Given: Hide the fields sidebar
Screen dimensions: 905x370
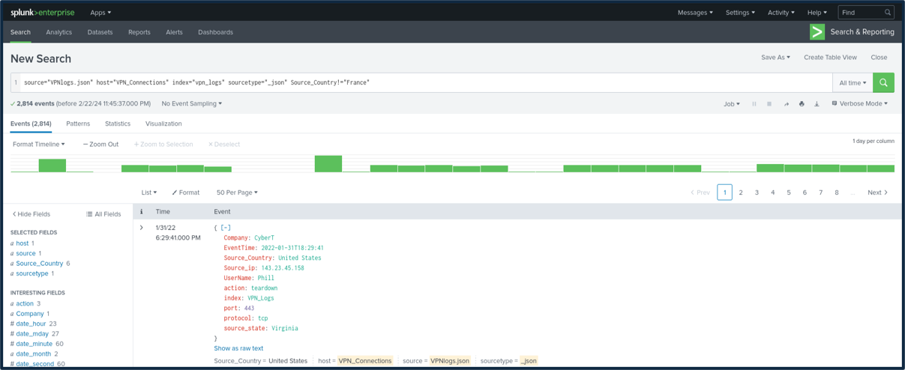Looking at the screenshot, I should click(x=31, y=214).
